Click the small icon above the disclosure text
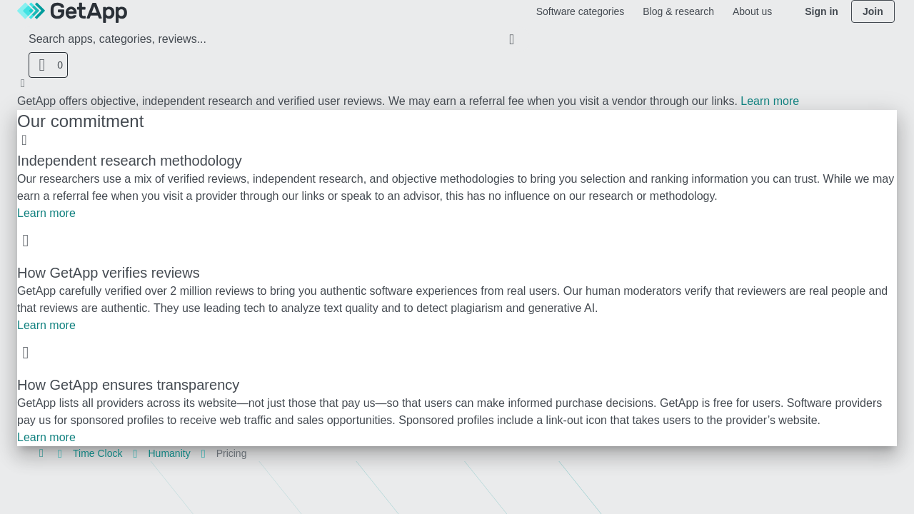The width and height of the screenshot is (914, 514). 22,84
